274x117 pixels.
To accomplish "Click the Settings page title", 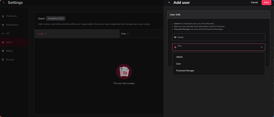I will [15, 3].
